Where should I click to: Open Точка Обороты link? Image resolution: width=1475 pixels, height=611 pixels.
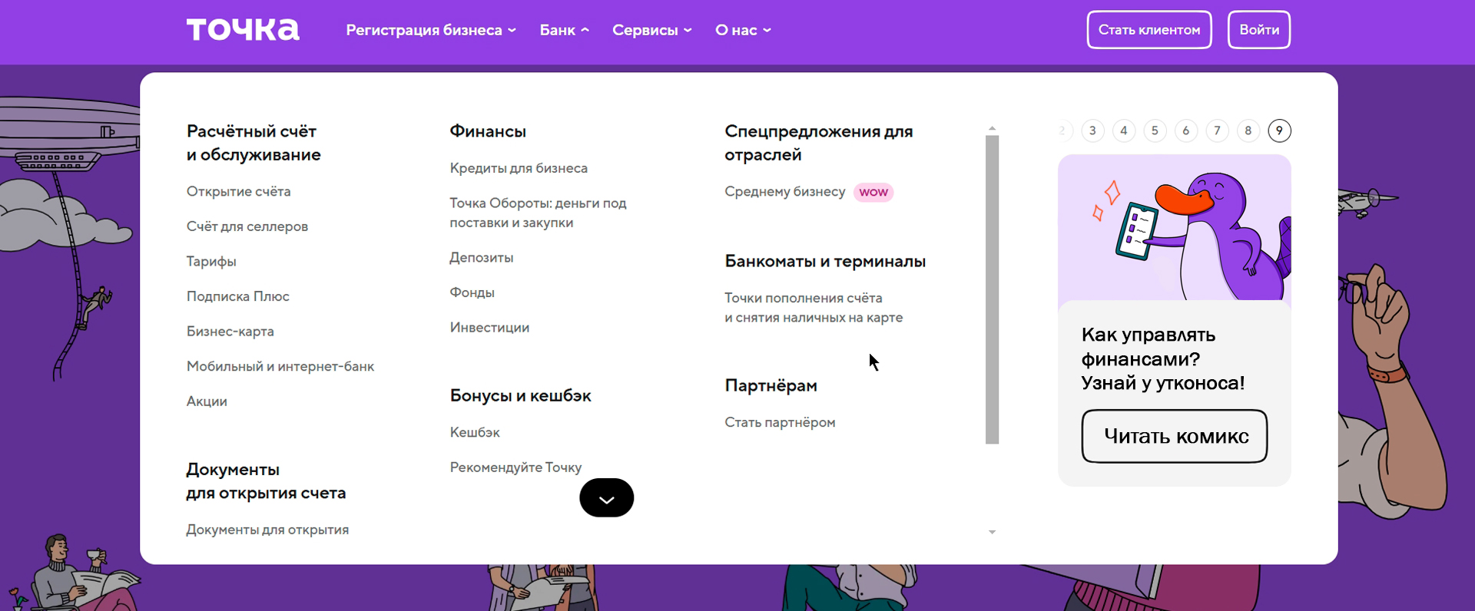538,213
